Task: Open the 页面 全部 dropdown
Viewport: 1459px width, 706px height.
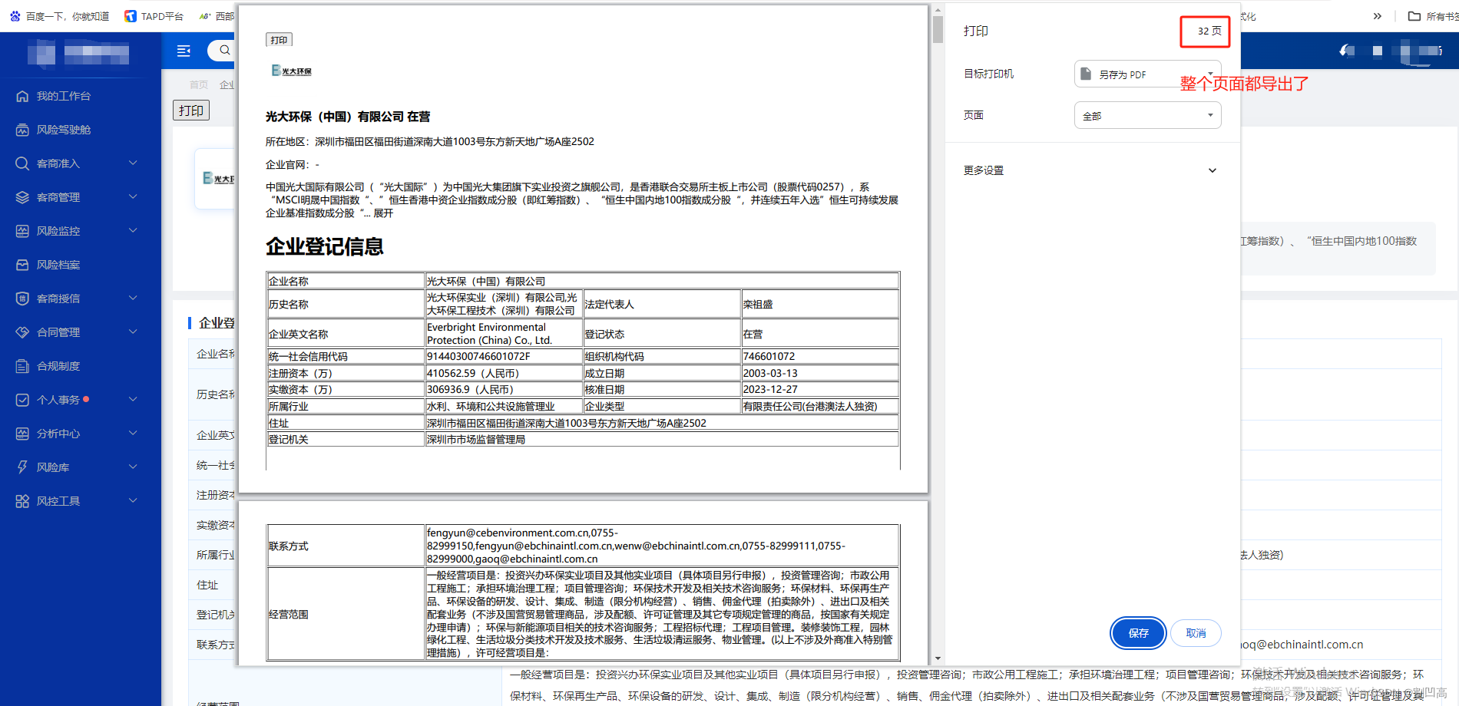Action: (x=1147, y=116)
